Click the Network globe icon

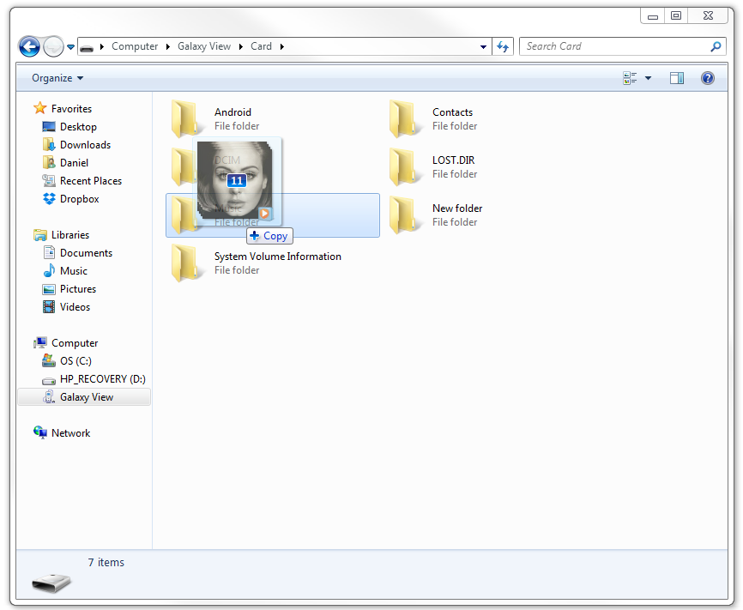pyautogui.click(x=40, y=432)
